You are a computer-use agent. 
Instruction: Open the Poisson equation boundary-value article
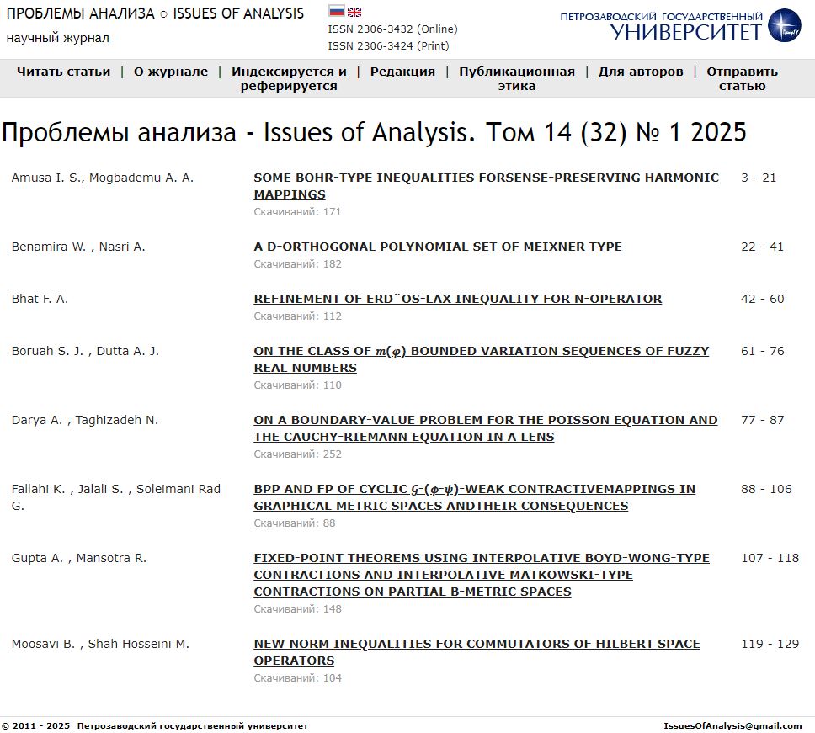(x=485, y=428)
